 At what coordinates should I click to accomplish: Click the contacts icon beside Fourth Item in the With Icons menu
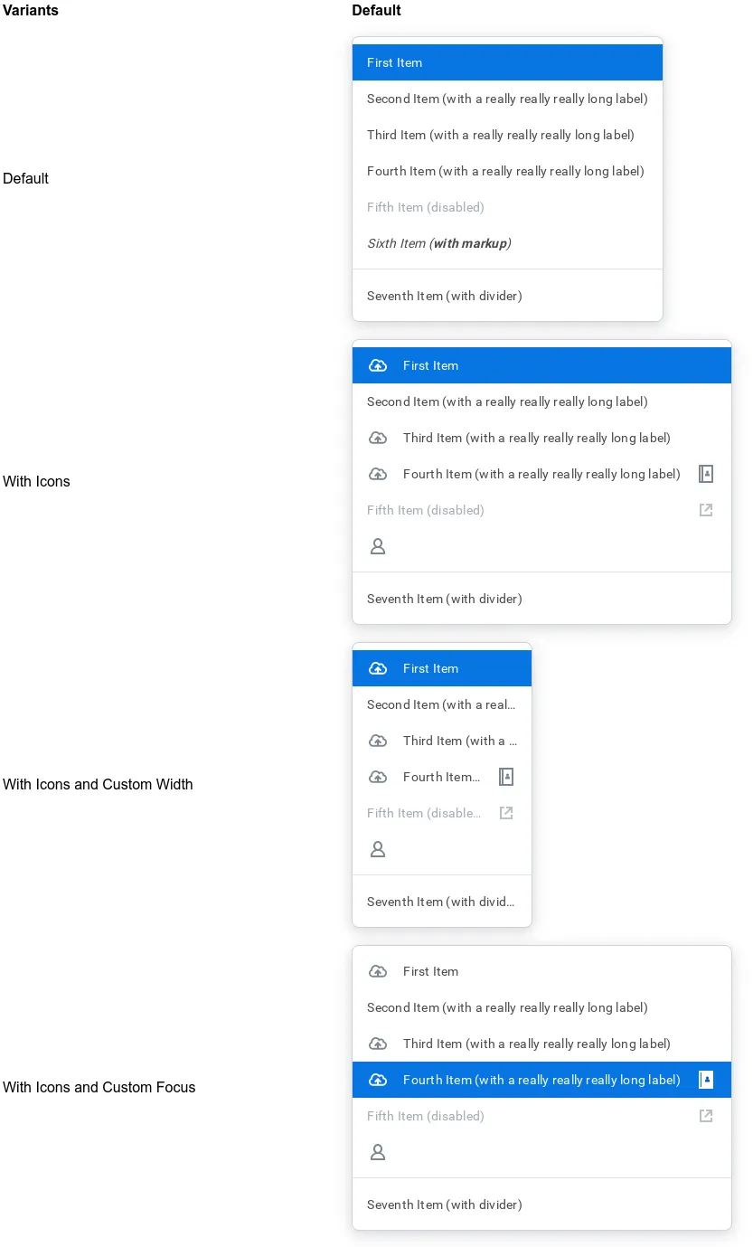(706, 474)
